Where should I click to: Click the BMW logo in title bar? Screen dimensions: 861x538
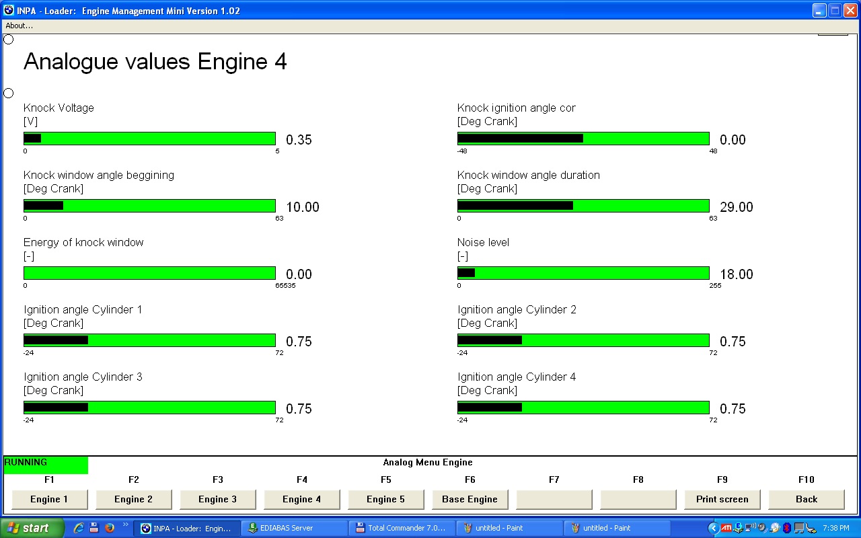9,11
